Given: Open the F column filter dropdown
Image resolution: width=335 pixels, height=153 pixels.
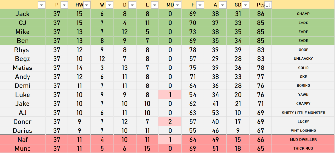Looking at the screenshot, I should [200, 5].
